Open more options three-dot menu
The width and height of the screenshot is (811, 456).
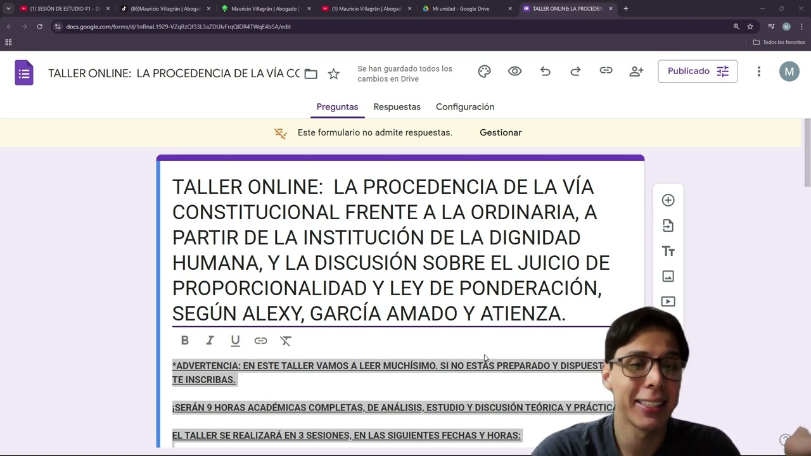click(759, 72)
